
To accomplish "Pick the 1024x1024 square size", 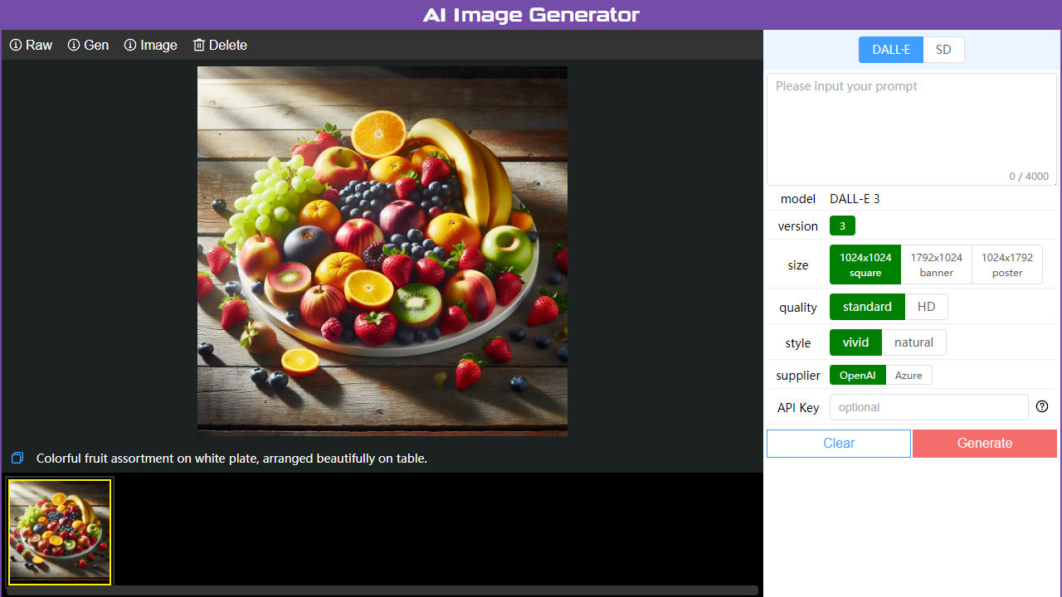I will tap(865, 264).
